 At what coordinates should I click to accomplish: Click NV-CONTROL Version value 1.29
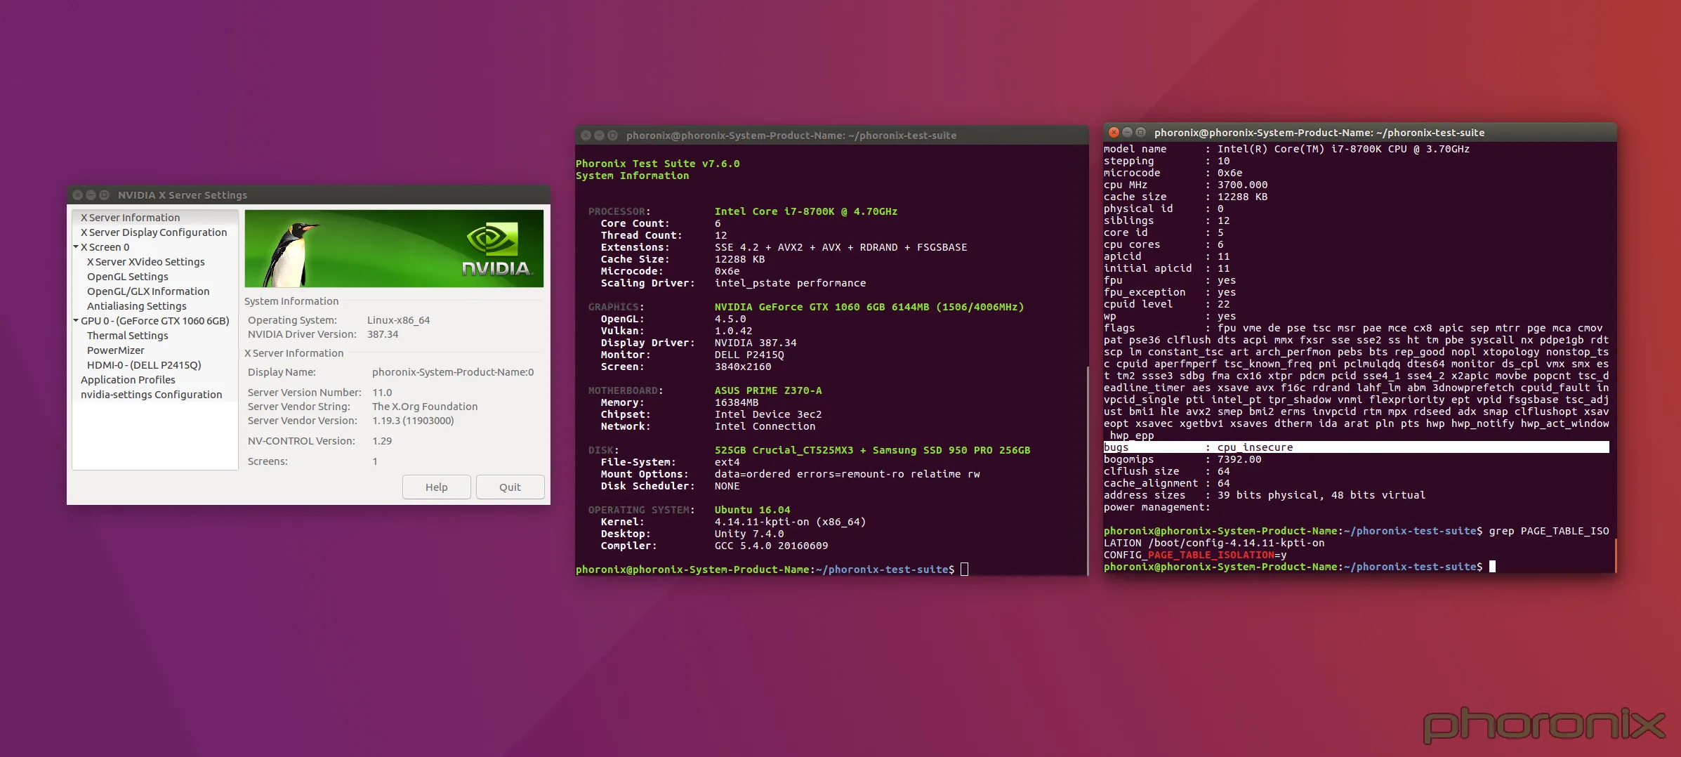382,441
